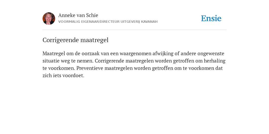Click the words 'zich iets voordoet' in the last line
The image size is (269, 134).
[63, 76]
